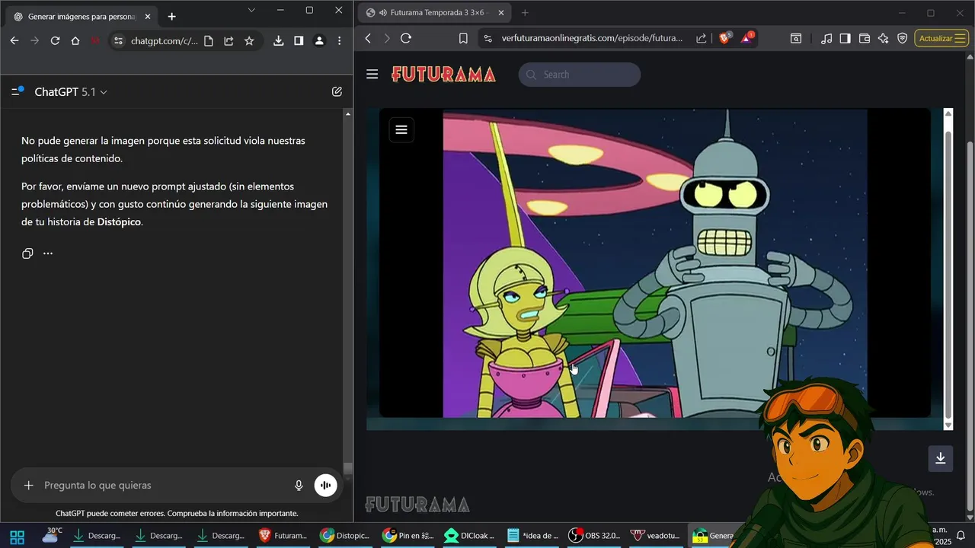
Task: Open the Brave Wallet
Action: [864, 38]
